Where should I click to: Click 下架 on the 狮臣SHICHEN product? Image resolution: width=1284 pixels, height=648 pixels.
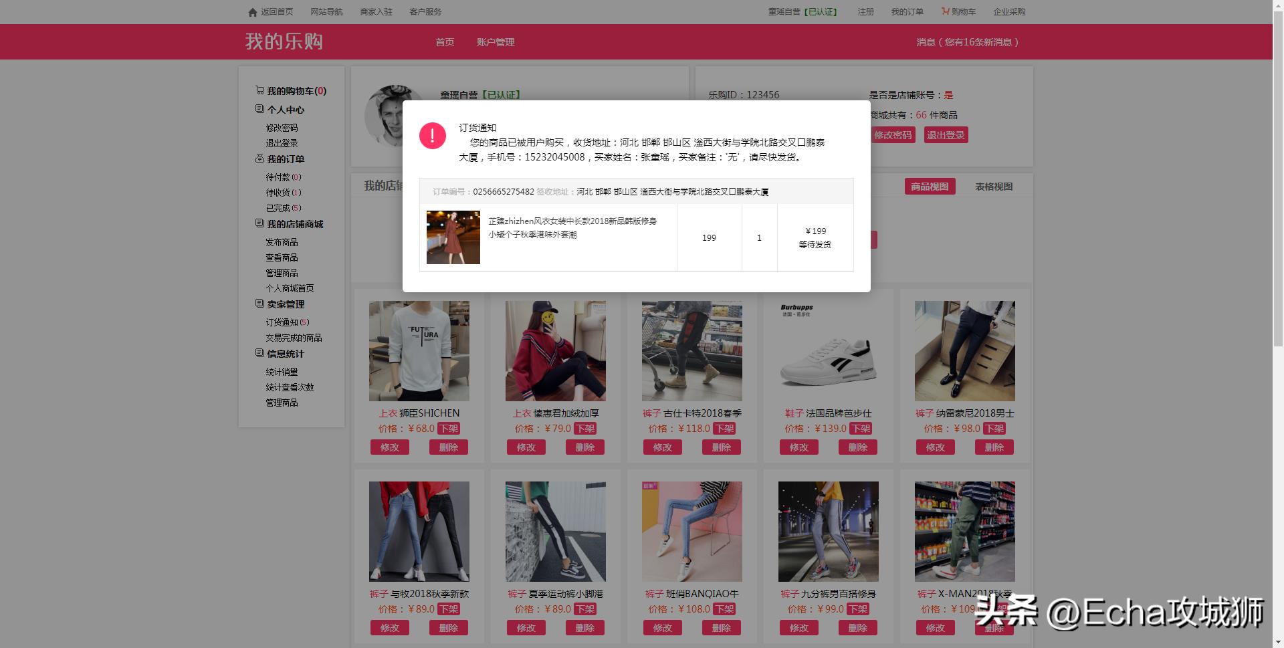(449, 429)
